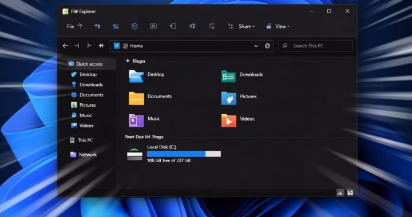Viewport: 412px width, 217px height.
Task: Click the Search This PC box
Action: (315, 46)
